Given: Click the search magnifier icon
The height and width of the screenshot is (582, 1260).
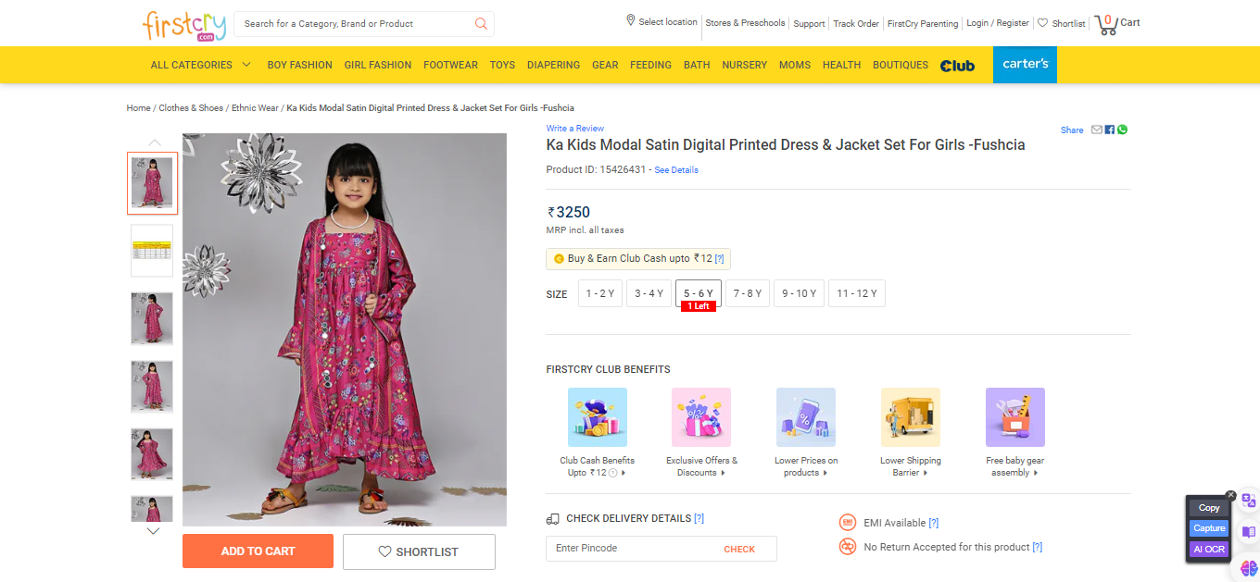Looking at the screenshot, I should (481, 24).
